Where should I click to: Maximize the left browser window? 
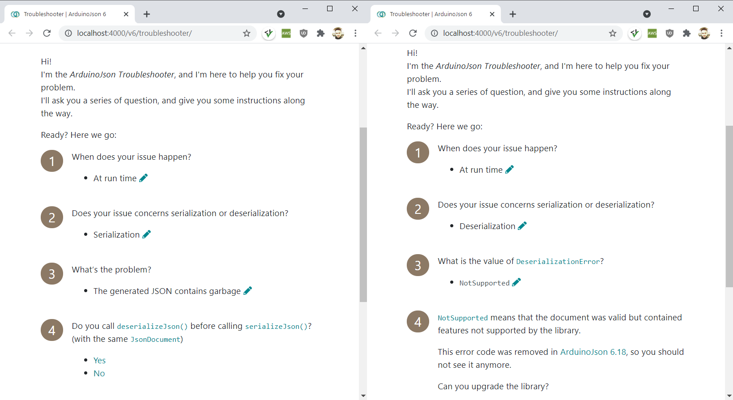tap(330, 9)
